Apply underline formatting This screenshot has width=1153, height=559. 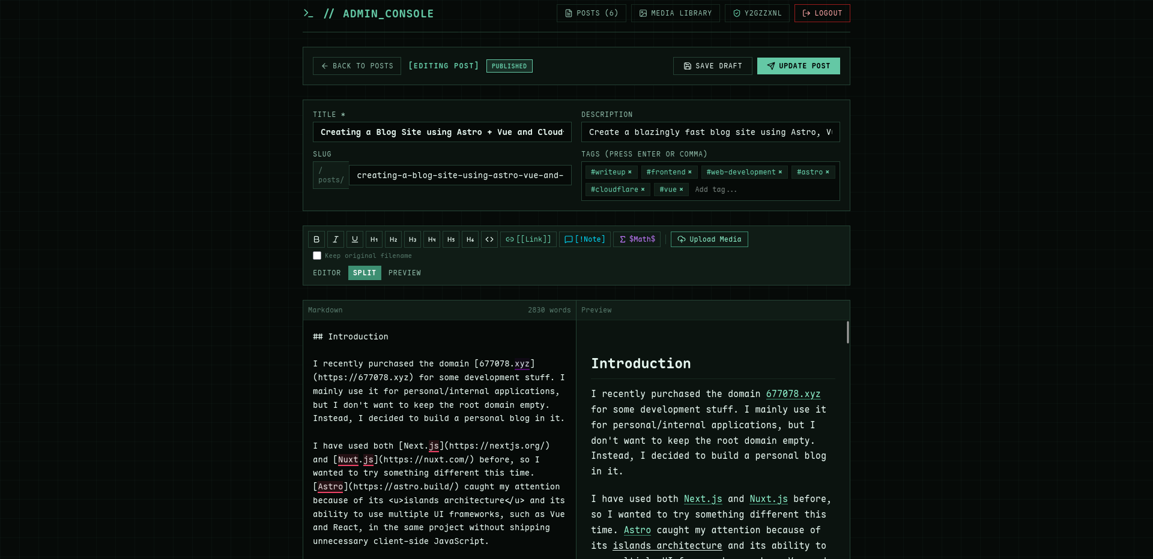click(355, 239)
